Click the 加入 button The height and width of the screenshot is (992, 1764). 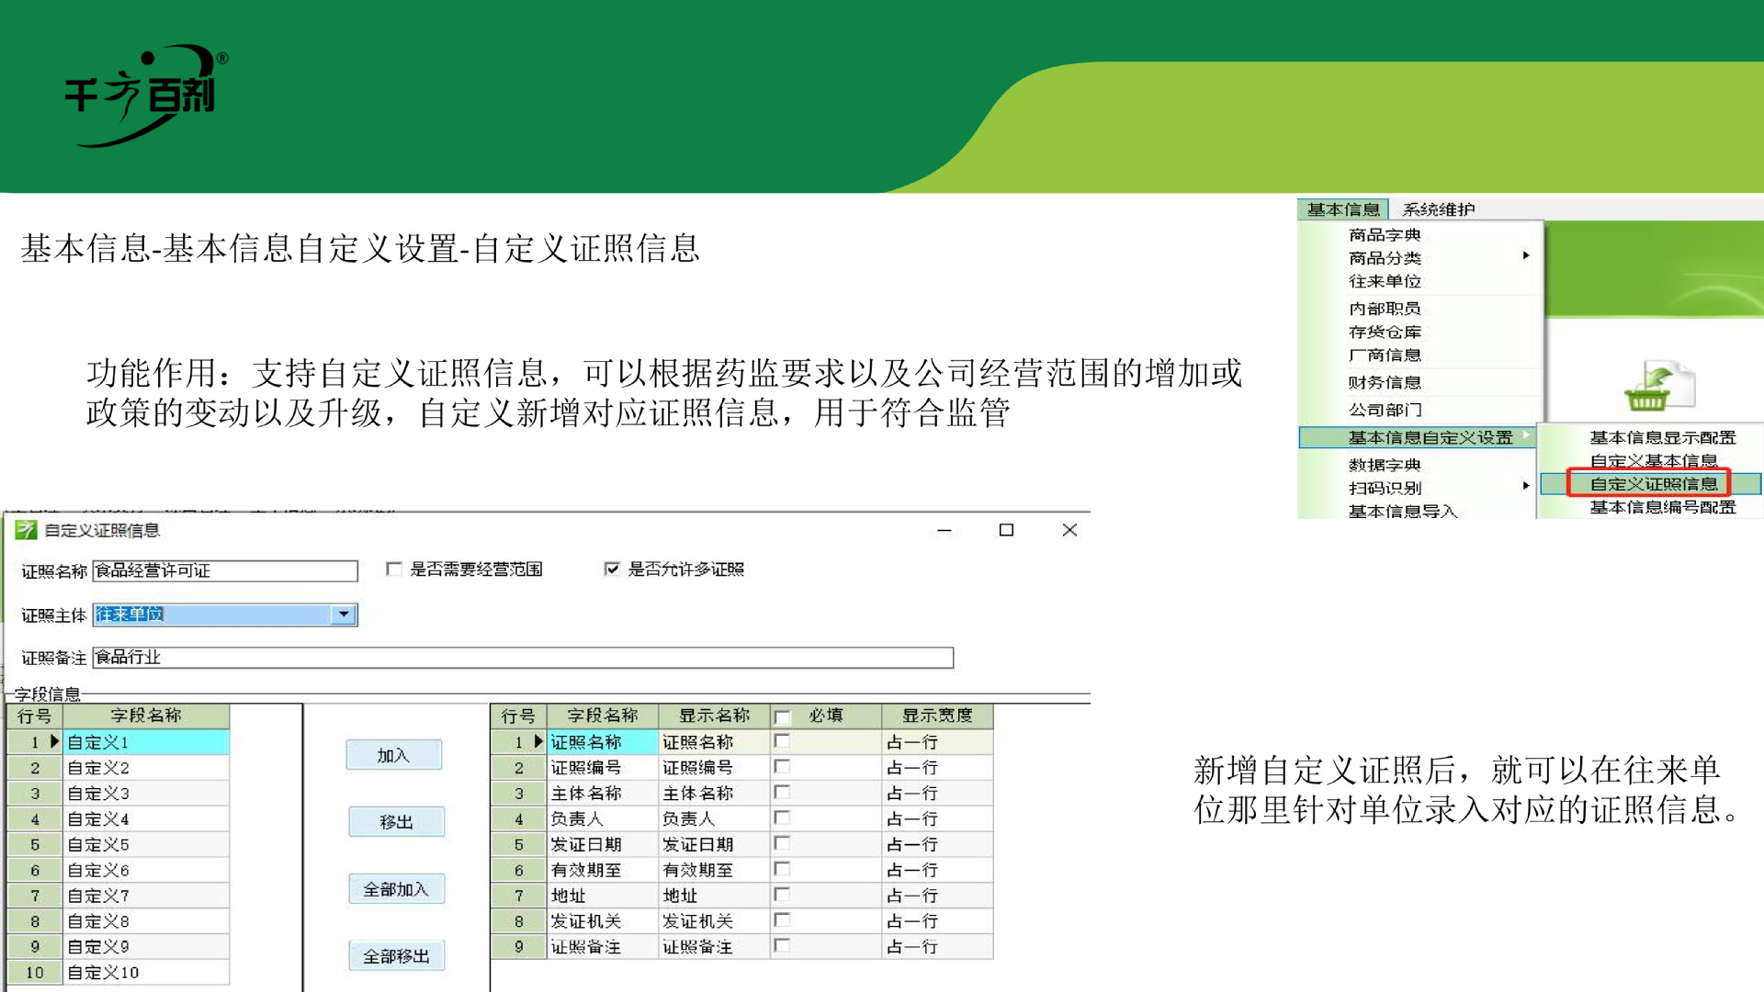pyautogui.click(x=394, y=755)
